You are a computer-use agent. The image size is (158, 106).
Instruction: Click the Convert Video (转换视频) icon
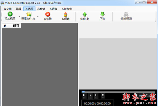pos(126,14)
